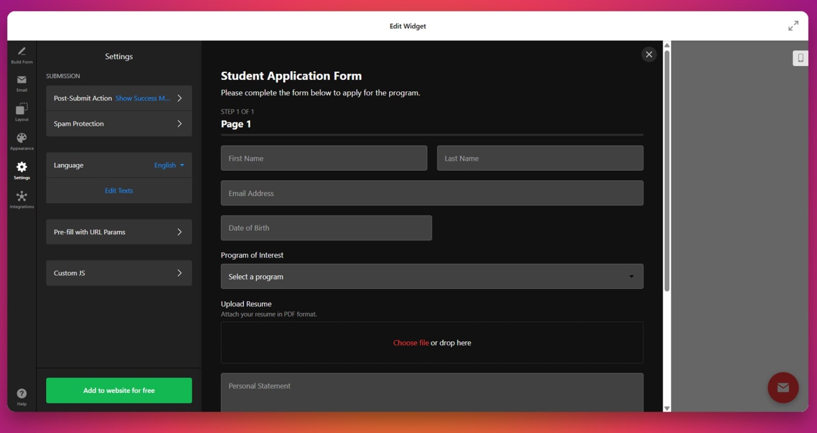The width and height of the screenshot is (817, 433).
Task: Click Choose file to upload resume
Action: click(411, 343)
